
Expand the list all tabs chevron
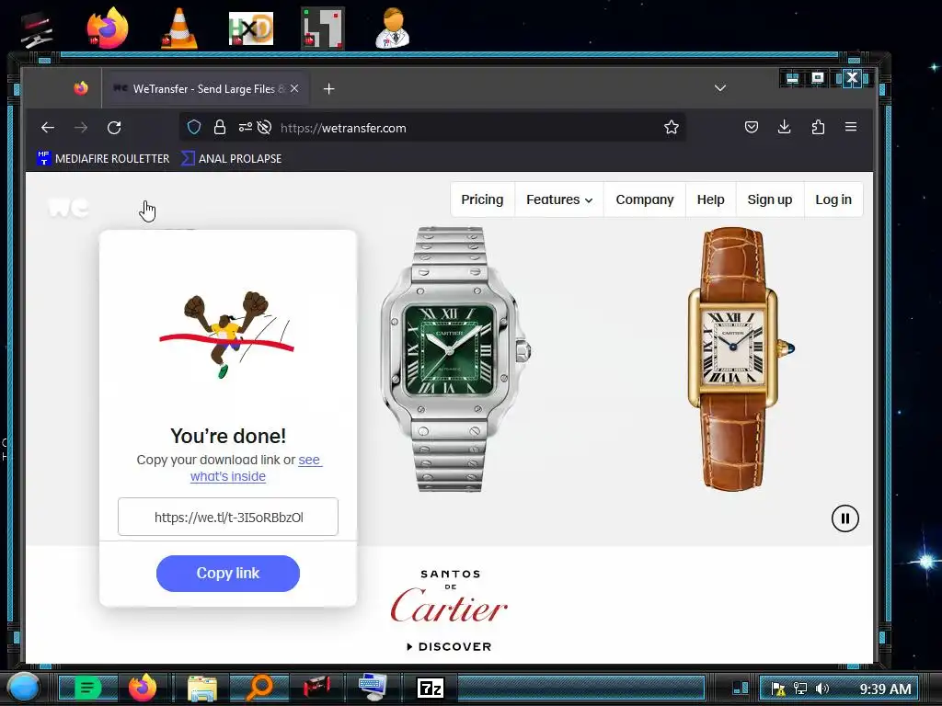point(720,88)
